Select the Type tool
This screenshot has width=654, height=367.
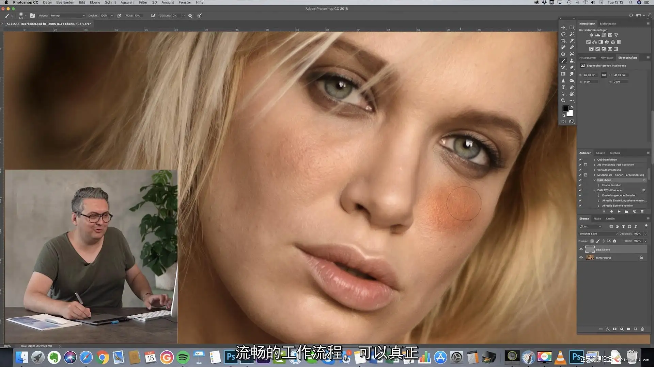[x=563, y=87]
